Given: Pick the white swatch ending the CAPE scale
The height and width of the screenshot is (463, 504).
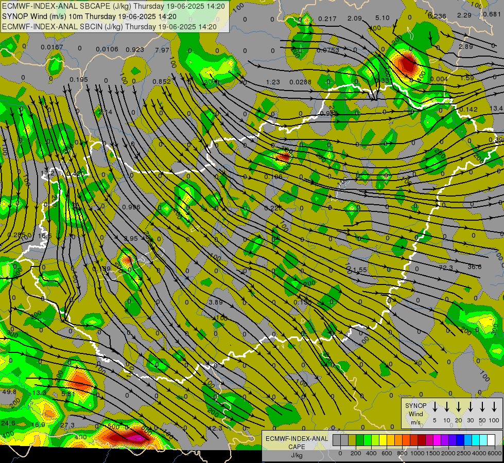Looking at the screenshot, I should click(491, 440).
